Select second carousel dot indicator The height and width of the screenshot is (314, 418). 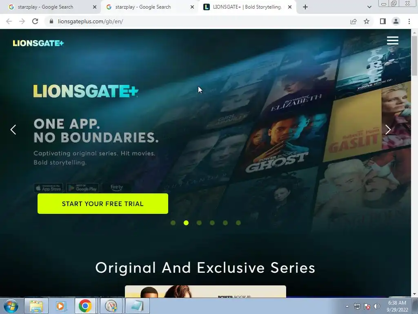tap(186, 223)
